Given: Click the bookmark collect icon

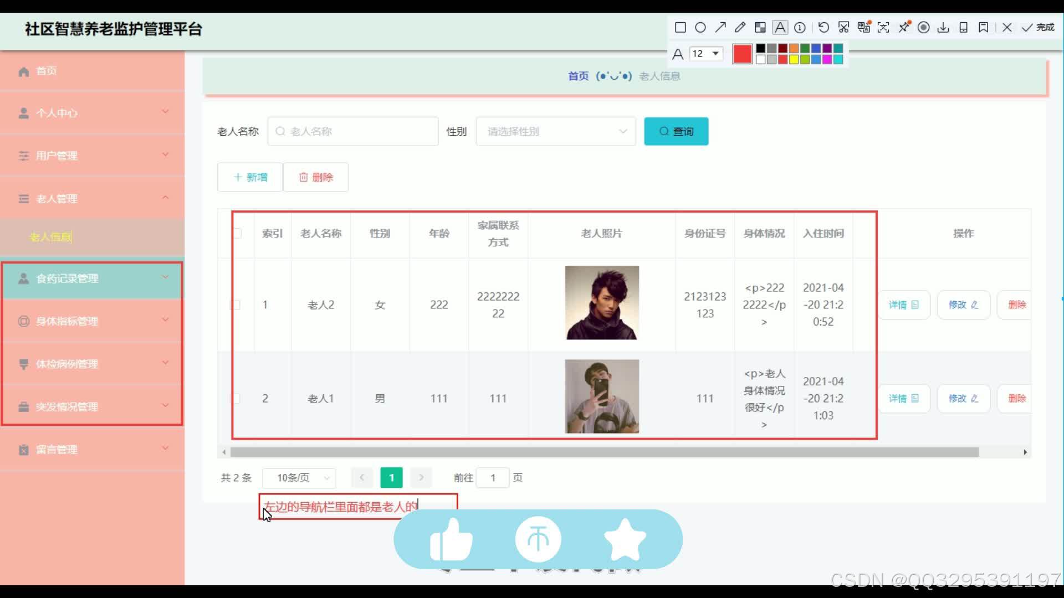Looking at the screenshot, I should coord(984,27).
